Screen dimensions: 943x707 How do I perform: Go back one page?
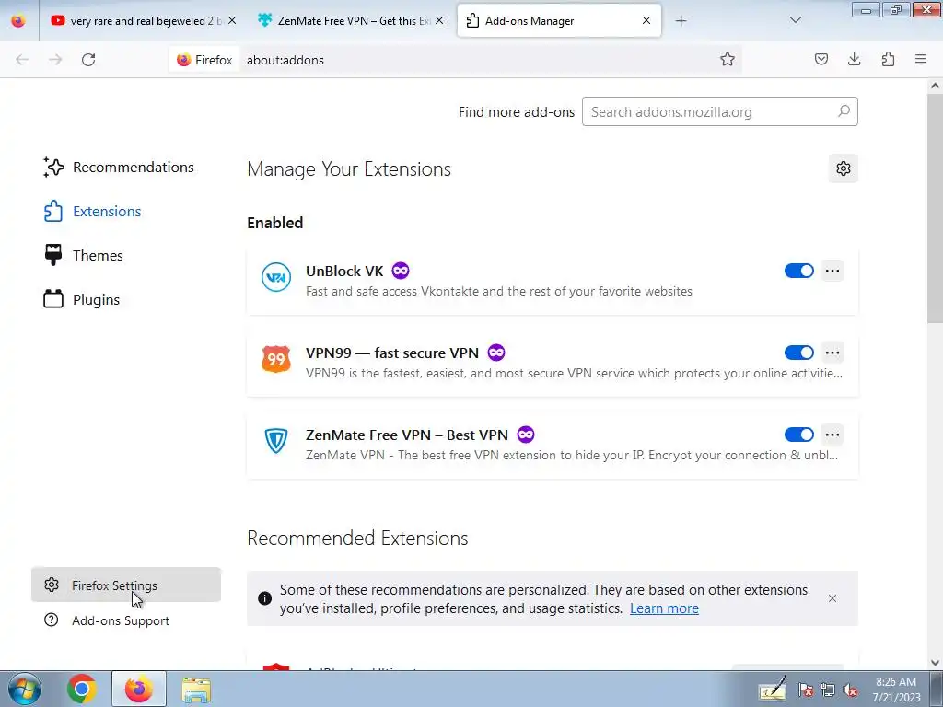[x=22, y=60]
